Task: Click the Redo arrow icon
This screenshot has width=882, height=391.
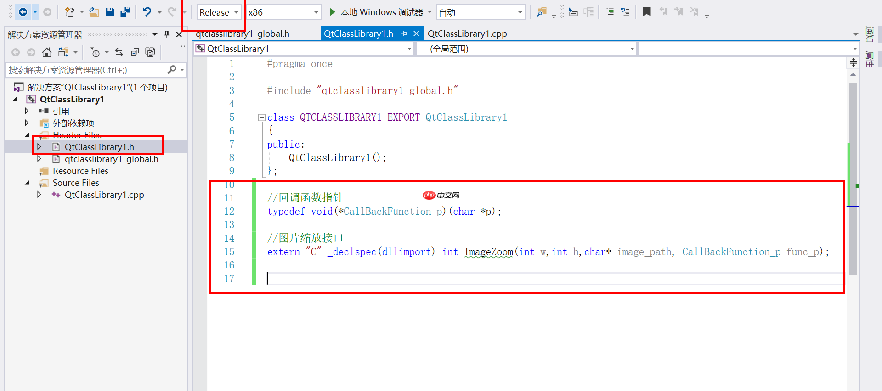Action: [171, 12]
